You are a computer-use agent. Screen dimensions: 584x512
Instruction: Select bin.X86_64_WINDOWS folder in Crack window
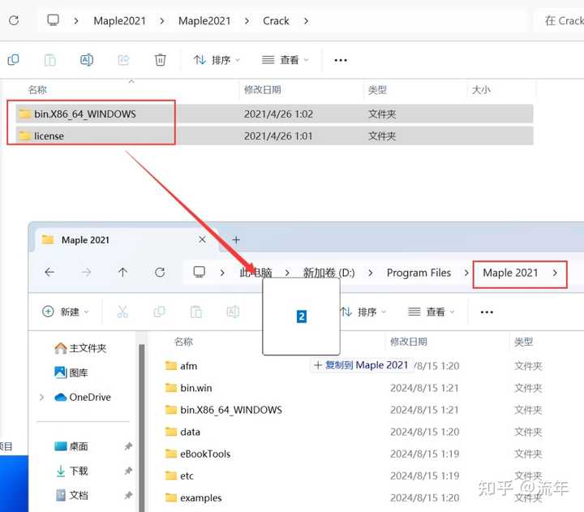pos(274,114)
